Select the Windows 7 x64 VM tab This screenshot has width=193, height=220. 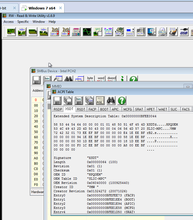pyautogui.click(x=42, y=8)
